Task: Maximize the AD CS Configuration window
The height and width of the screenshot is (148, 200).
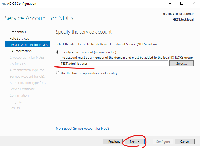Action: pyautogui.click(x=182, y=4)
